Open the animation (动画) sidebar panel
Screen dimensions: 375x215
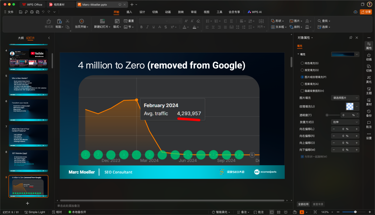click(369, 57)
